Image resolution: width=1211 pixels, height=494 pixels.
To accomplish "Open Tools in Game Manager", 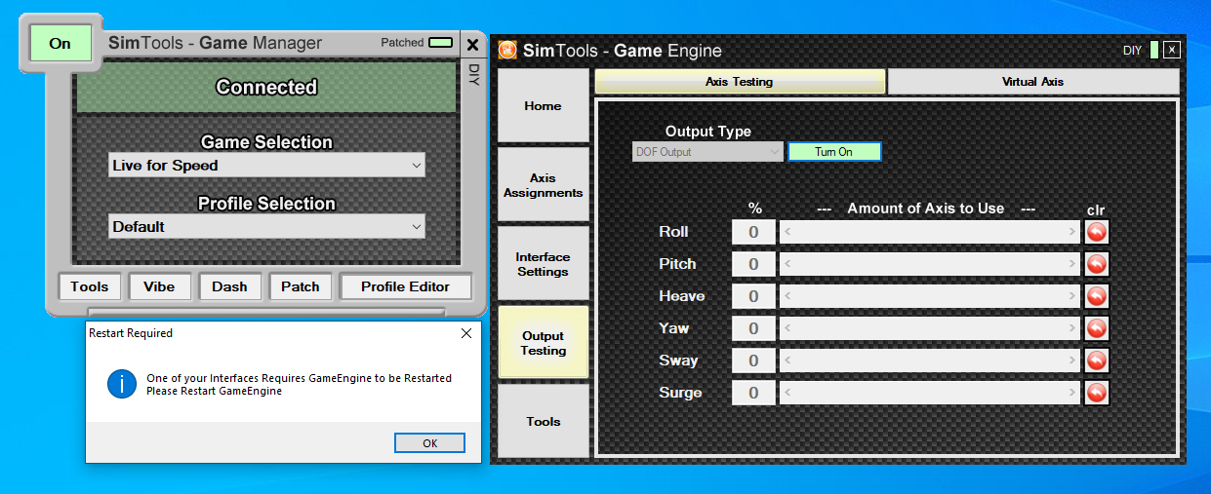I will click(x=90, y=286).
